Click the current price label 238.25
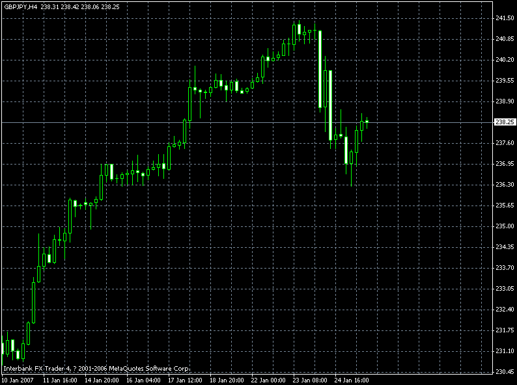 (505, 122)
